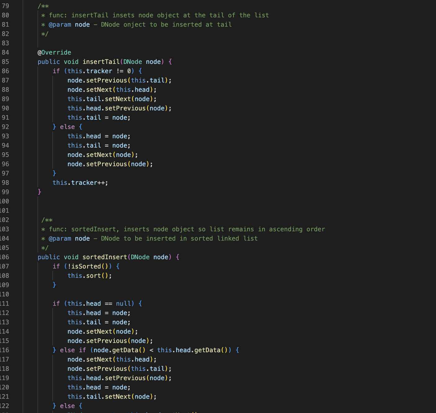Click the 'public' keyword before insertTail

click(49, 62)
